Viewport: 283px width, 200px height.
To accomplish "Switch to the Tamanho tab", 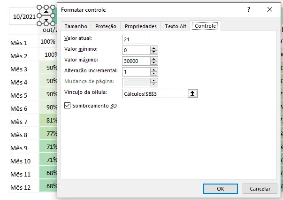I will (x=76, y=26).
